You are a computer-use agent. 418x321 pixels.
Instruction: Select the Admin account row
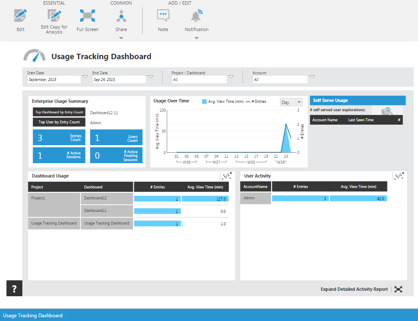(x=255, y=198)
